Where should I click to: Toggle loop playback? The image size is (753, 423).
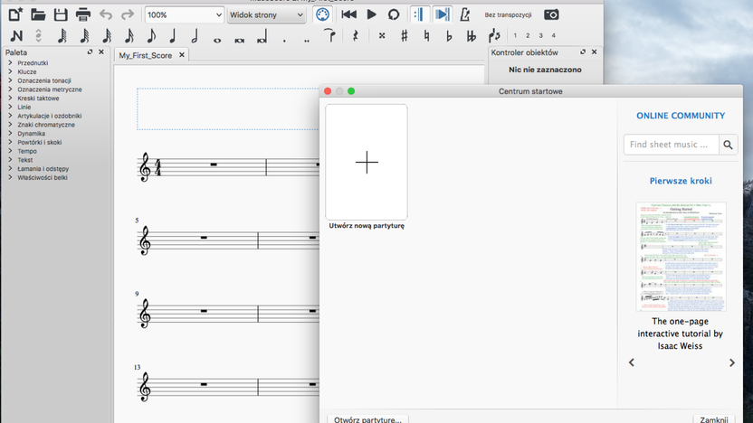[x=394, y=14]
